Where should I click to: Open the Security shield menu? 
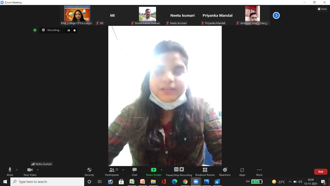[89, 172]
